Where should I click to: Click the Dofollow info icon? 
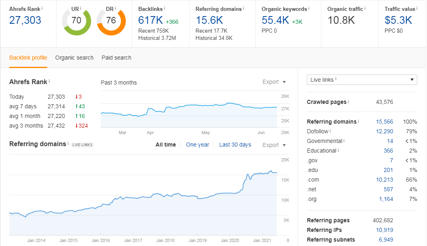(x=330, y=131)
